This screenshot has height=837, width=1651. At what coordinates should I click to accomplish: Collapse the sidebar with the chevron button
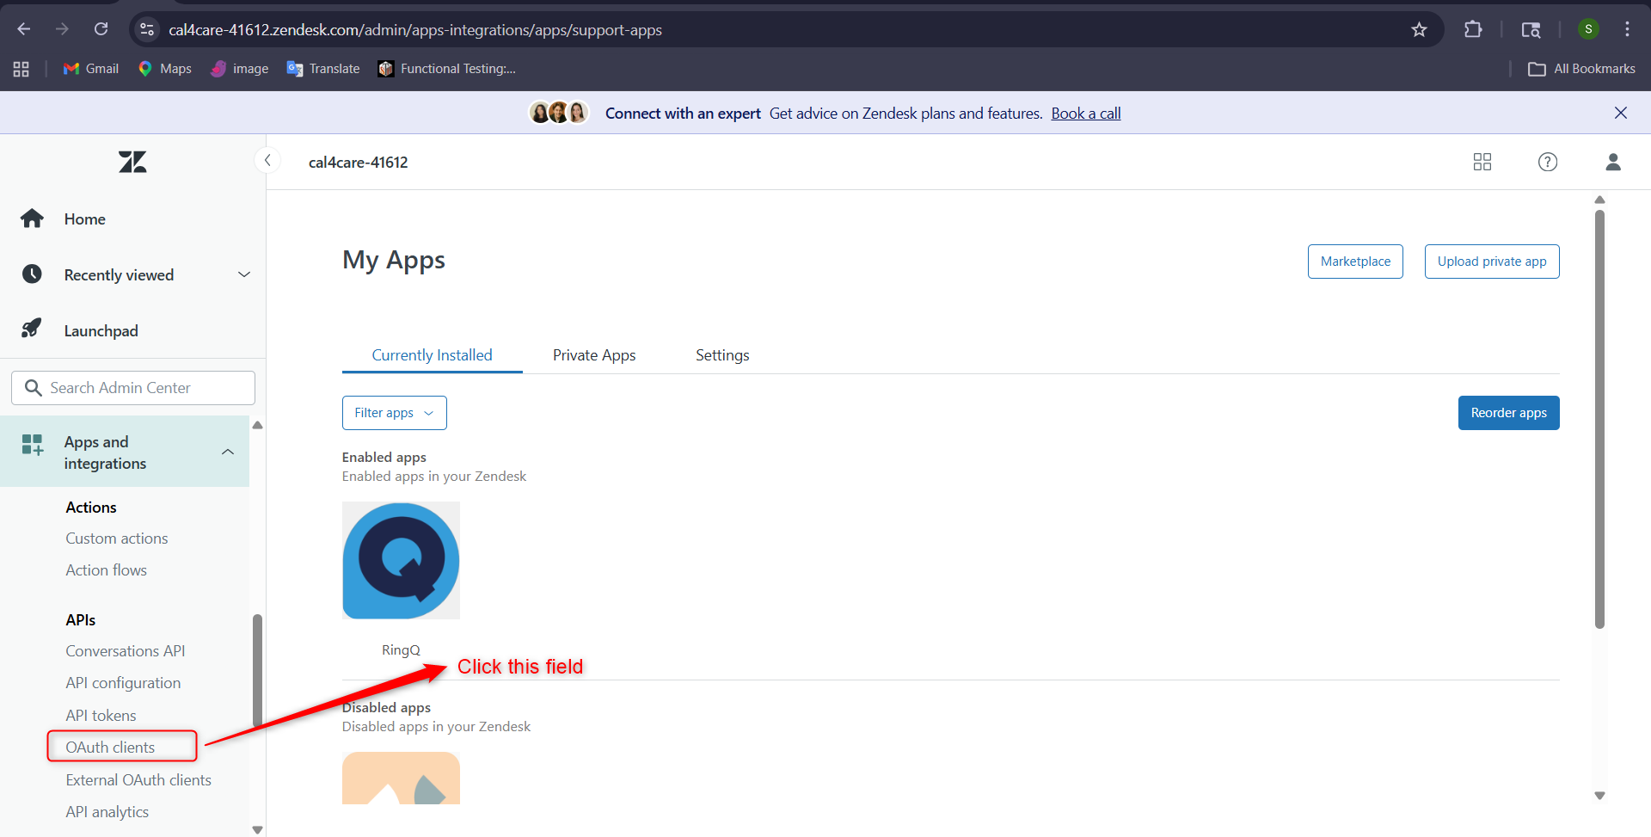267,160
